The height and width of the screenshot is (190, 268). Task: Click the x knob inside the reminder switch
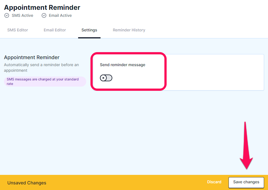[103, 78]
